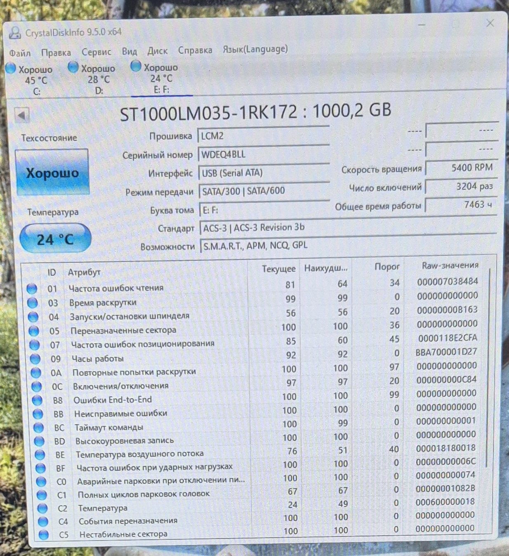This screenshot has height=556, width=509.
Task: Click the status orb for attribute C1
Action: (42, 494)
